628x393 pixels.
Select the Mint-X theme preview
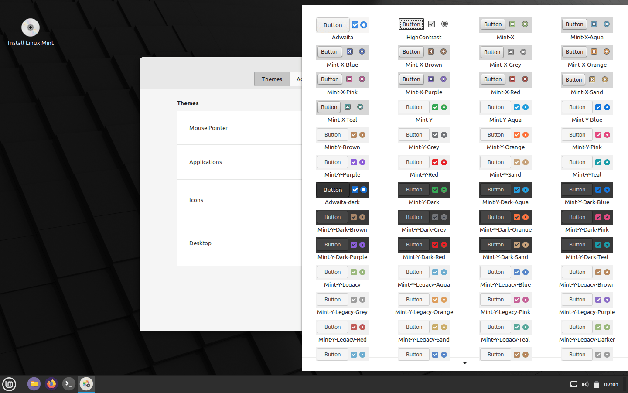click(505, 29)
